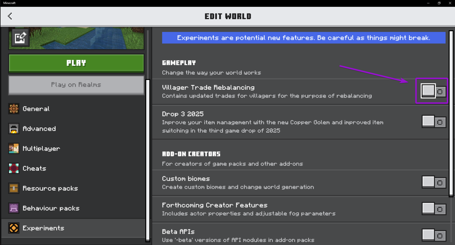Screen dimensions: 455x245
Task: Click the Custom biomes label
Action: coord(186,179)
